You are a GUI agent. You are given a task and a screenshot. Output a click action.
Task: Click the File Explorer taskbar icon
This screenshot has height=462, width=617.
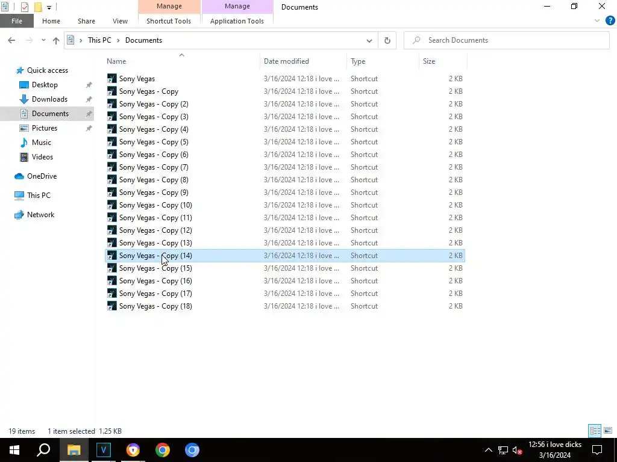pyautogui.click(x=74, y=450)
